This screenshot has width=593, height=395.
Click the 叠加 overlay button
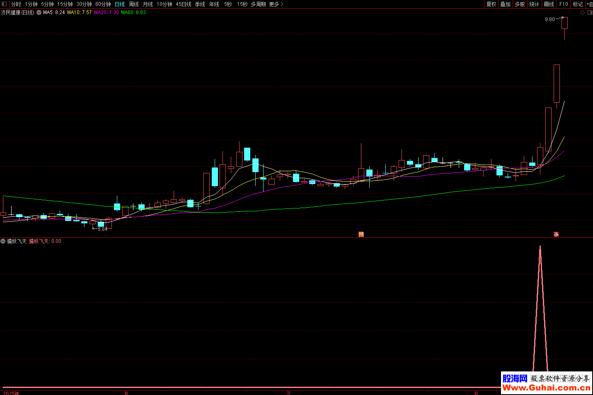pyautogui.click(x=506, y=4)
